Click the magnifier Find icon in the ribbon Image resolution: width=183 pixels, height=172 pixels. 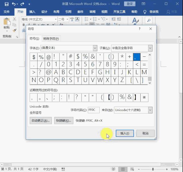149,21
